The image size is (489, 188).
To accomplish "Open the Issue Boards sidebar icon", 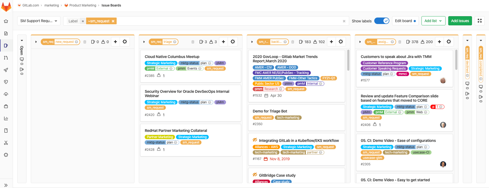I will 6,46.
